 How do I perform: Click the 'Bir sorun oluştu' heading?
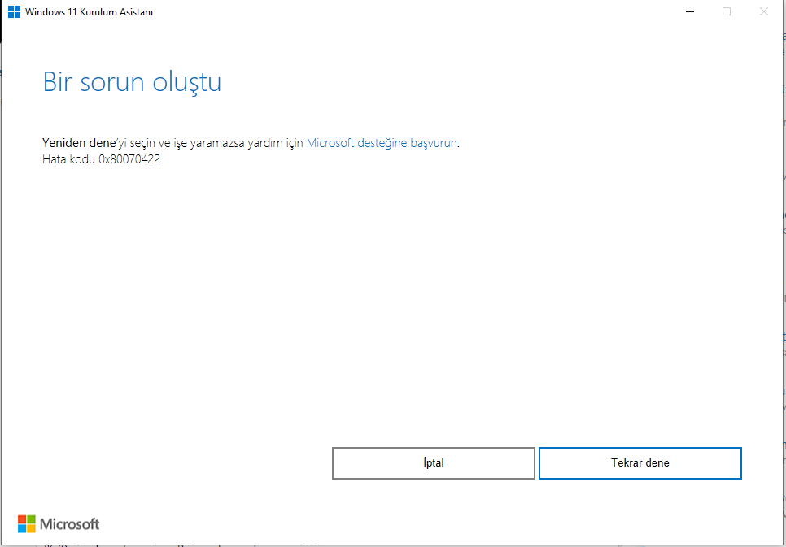pyautogui.click(x=132, y=83)
